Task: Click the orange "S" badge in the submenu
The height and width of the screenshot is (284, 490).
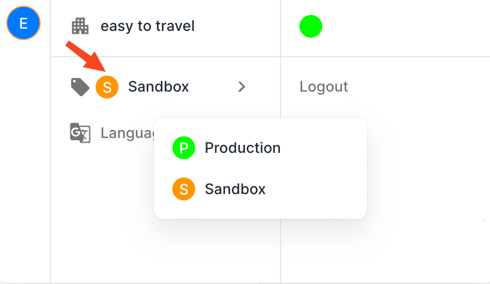Action: (184, 189)
